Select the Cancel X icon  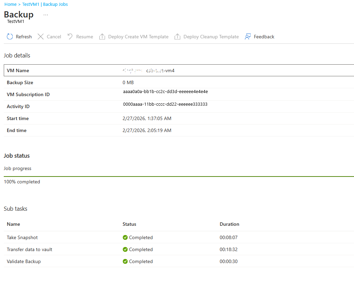[x=40, y=36]
